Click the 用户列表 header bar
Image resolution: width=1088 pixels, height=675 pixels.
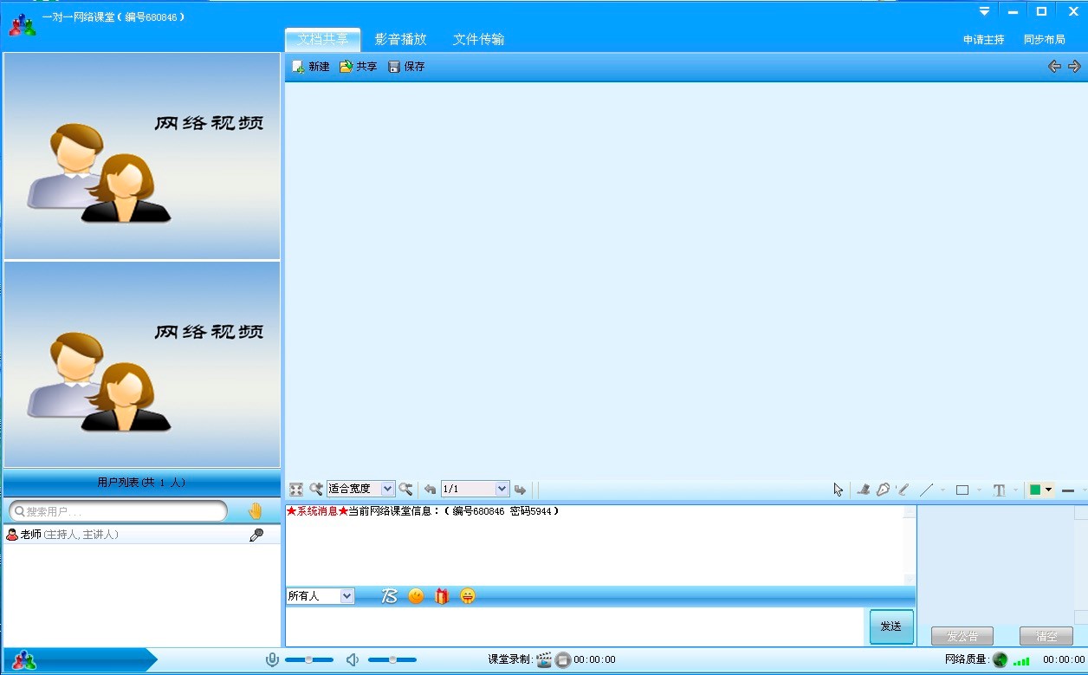(x=142, y=483)
